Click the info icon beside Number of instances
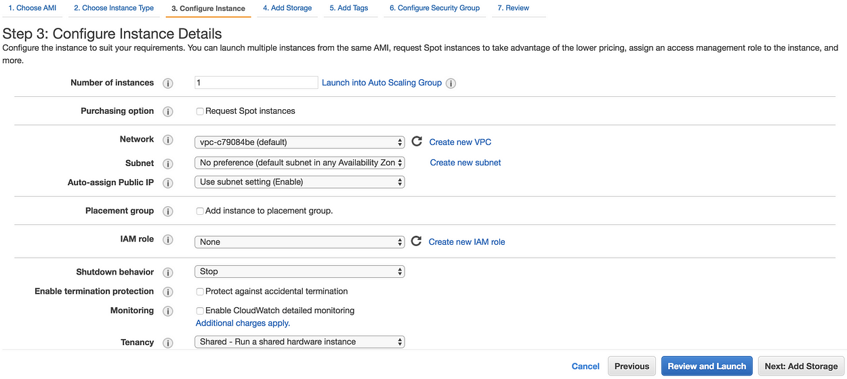 click(x=168, y=83)
